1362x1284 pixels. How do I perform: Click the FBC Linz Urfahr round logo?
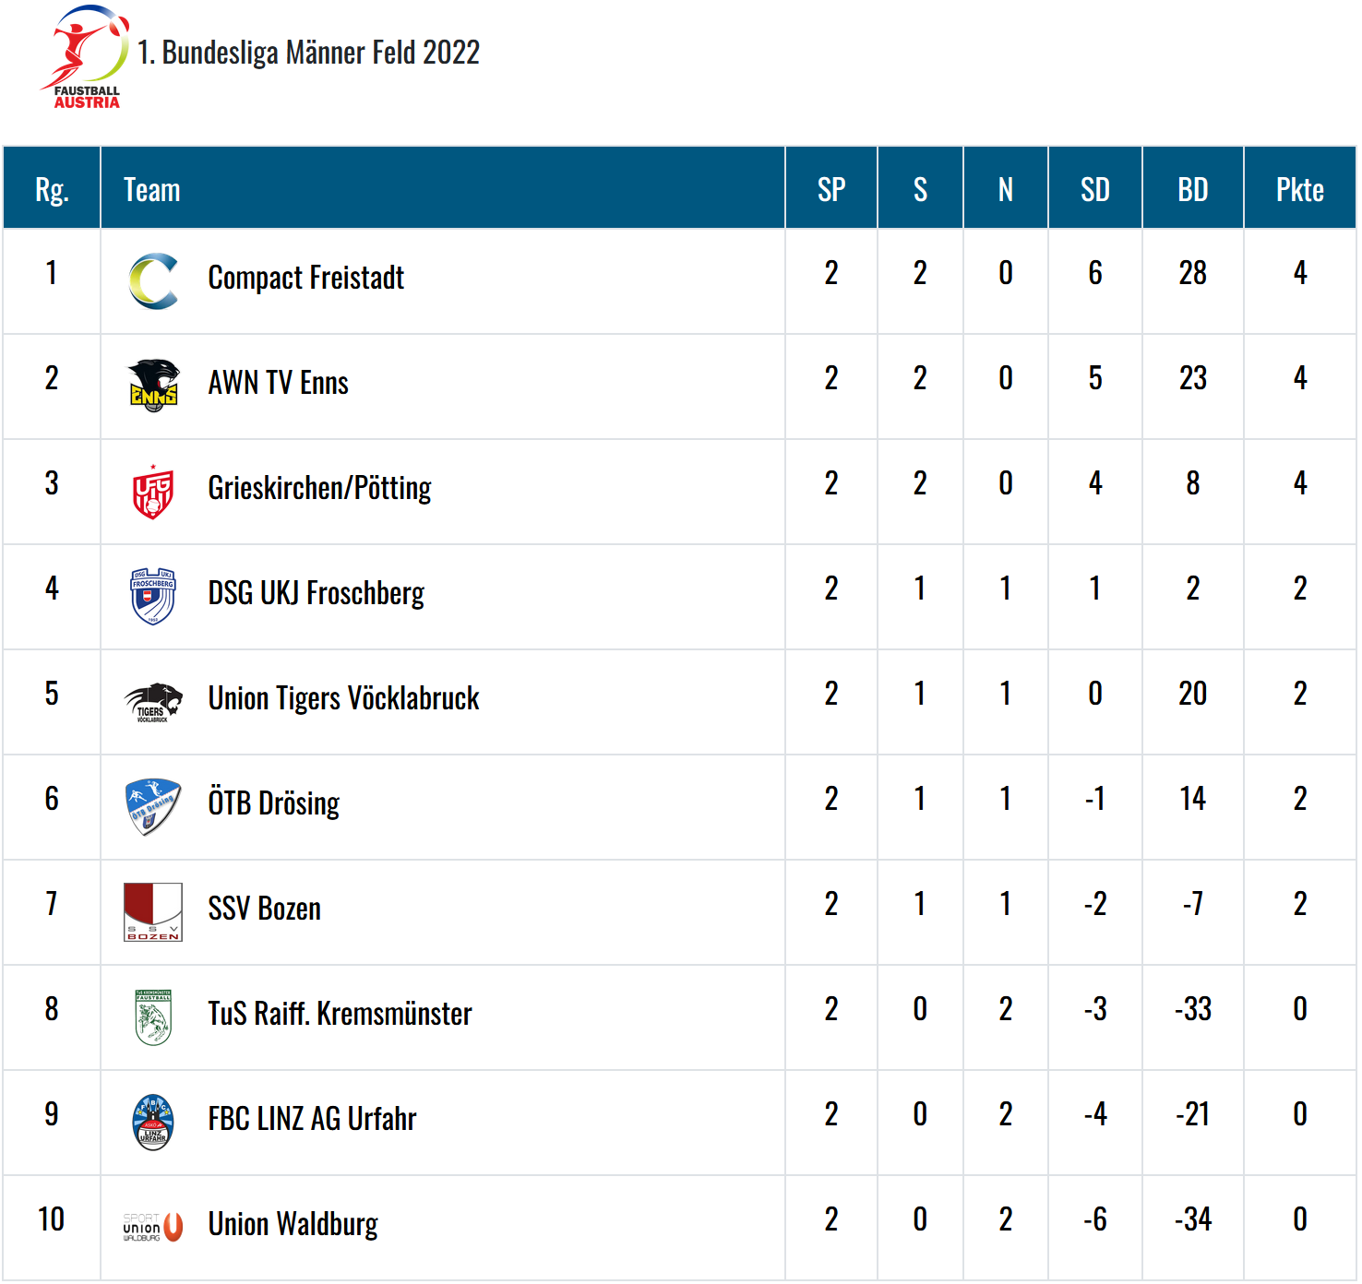[x=153, y=1123]
